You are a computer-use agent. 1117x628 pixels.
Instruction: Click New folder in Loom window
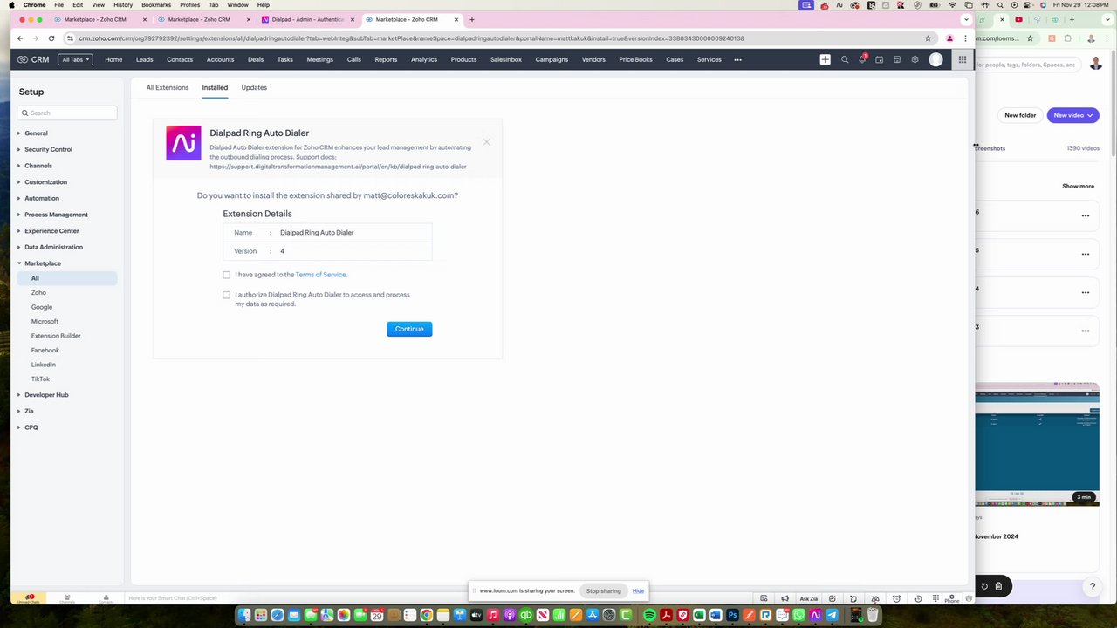coord(1020,115)
